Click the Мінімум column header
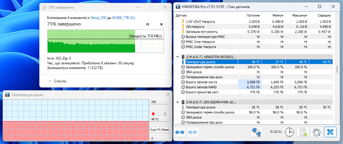 click(x=273, y=15)
